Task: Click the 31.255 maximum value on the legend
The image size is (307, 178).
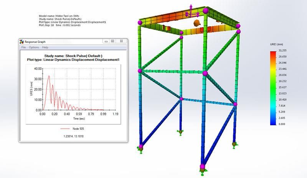Action: 282,51
